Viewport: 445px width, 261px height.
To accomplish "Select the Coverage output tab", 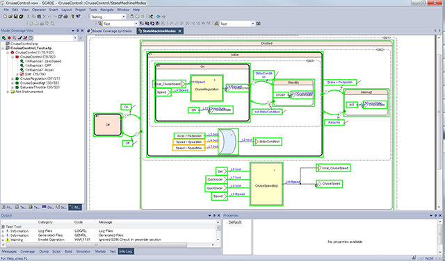I will pos(28,251).
